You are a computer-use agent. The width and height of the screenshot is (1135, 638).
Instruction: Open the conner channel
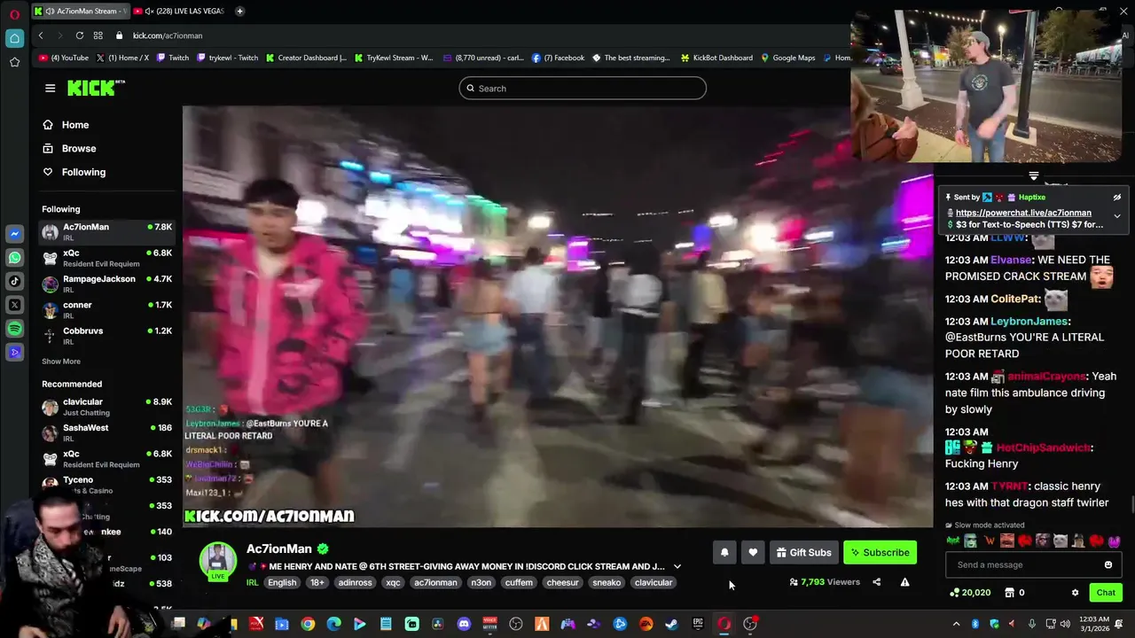coord(106,309)
